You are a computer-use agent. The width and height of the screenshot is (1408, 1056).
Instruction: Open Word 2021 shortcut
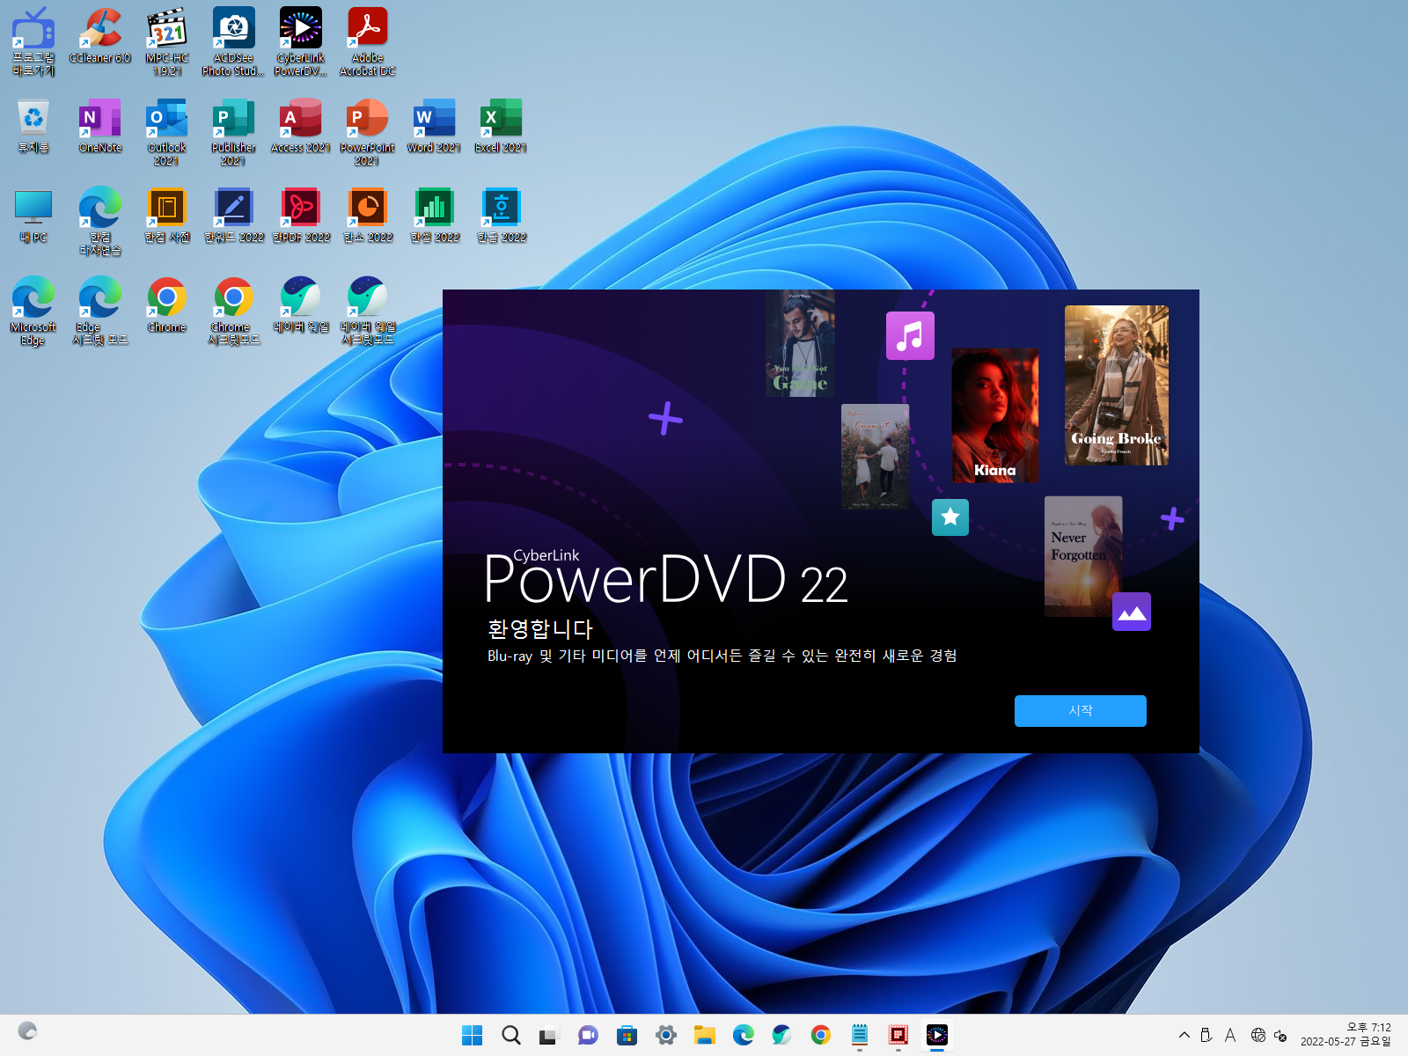point(434,126)
